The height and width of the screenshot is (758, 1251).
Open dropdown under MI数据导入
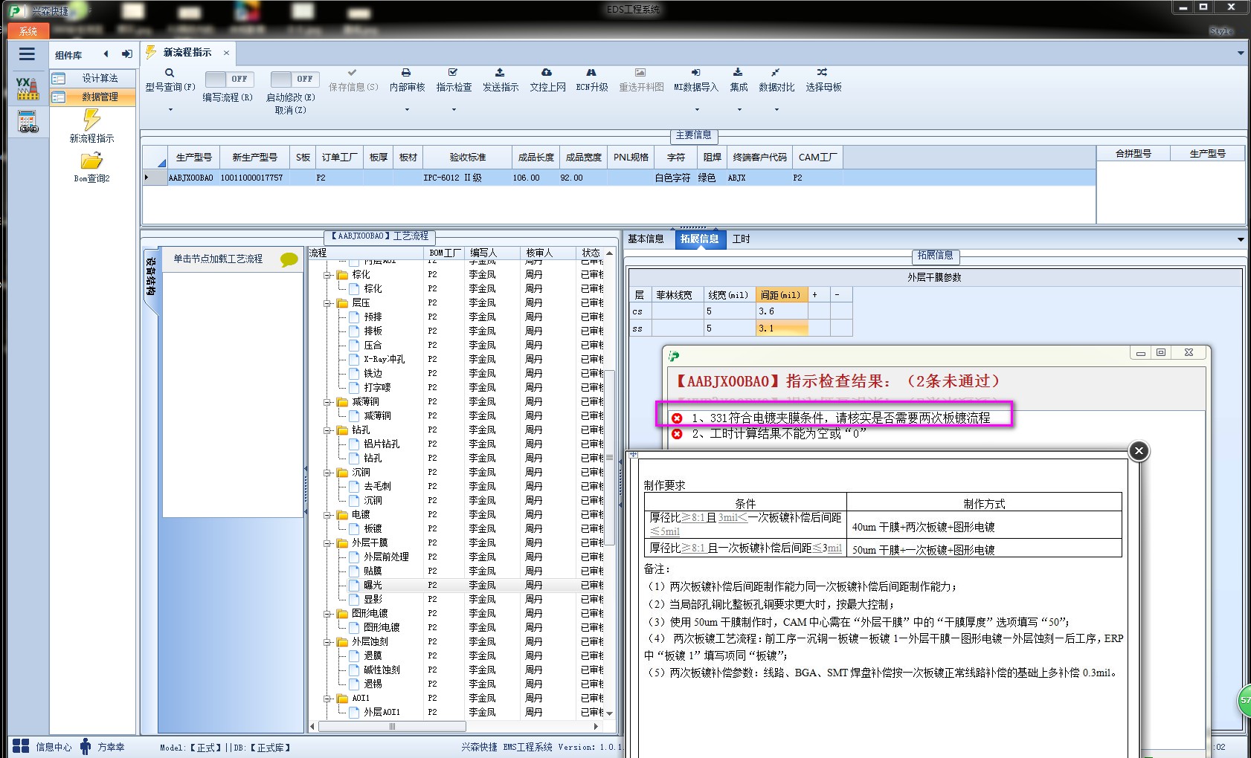[x=697, y=110]
